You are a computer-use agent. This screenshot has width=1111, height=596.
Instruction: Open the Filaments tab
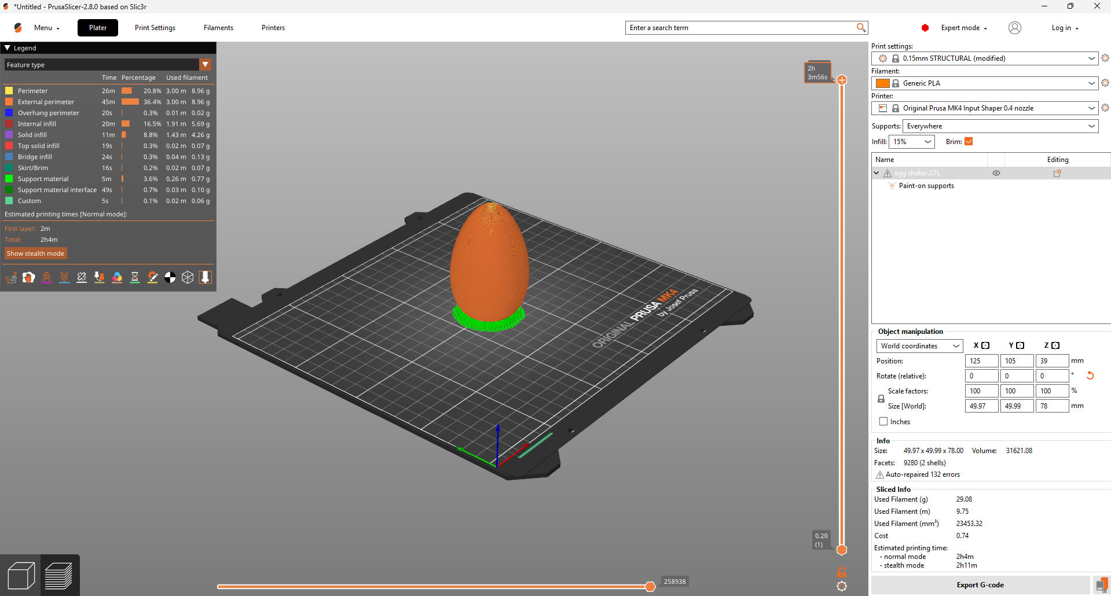coord(218,28)
